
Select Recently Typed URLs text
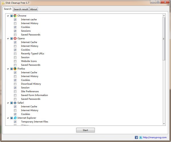tap(32, 54)
